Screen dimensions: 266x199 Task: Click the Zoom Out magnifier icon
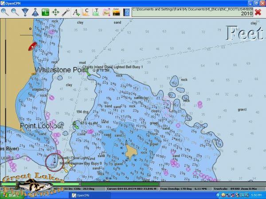[x=15, y=12]
